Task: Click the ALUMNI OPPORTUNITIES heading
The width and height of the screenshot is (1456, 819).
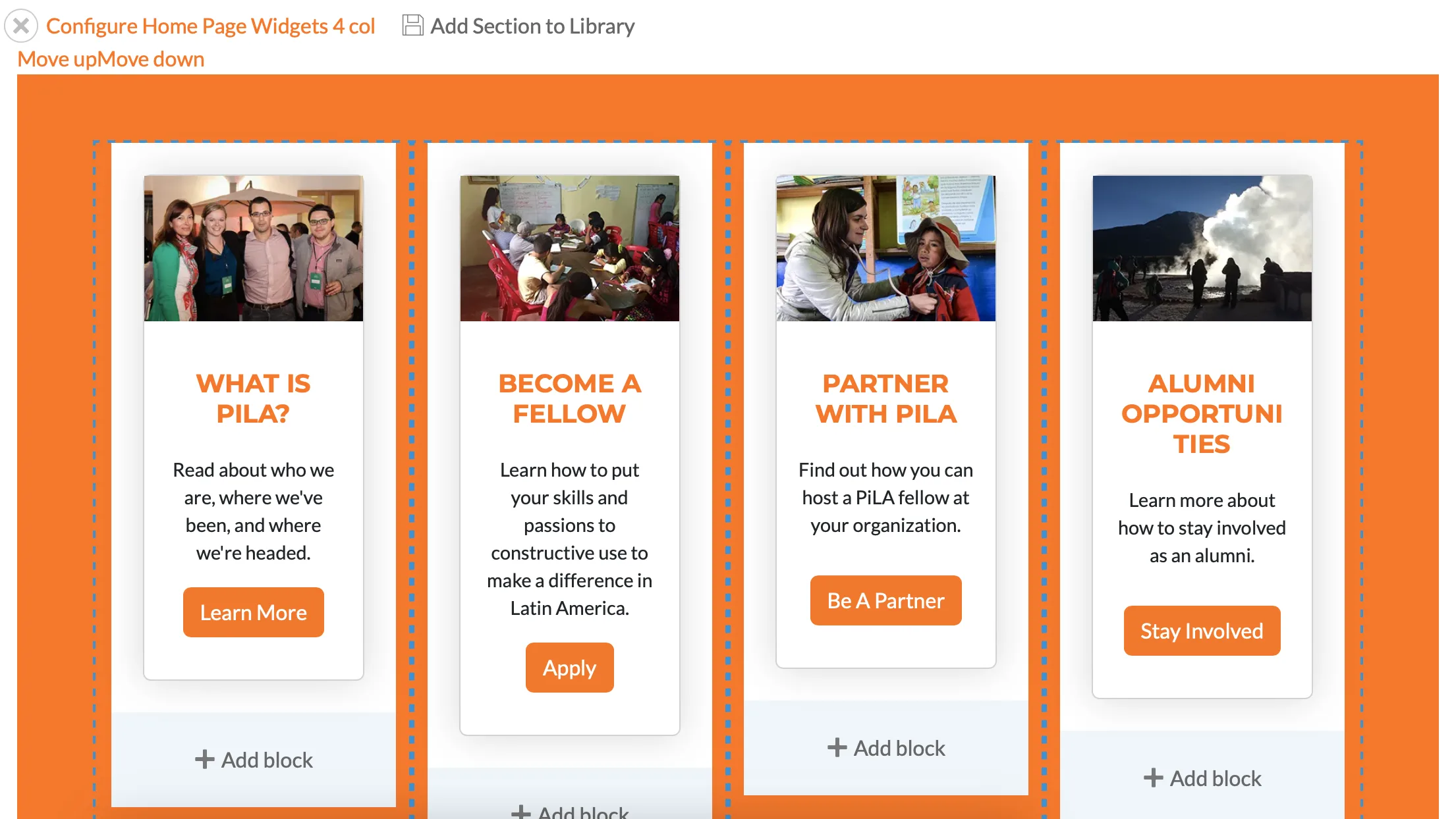Action: click(x=1202, y=413)
